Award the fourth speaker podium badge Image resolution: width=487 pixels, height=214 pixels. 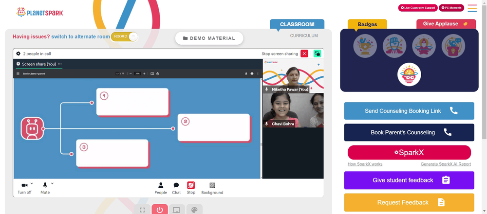pyautogui.click(x=453, y=46)
